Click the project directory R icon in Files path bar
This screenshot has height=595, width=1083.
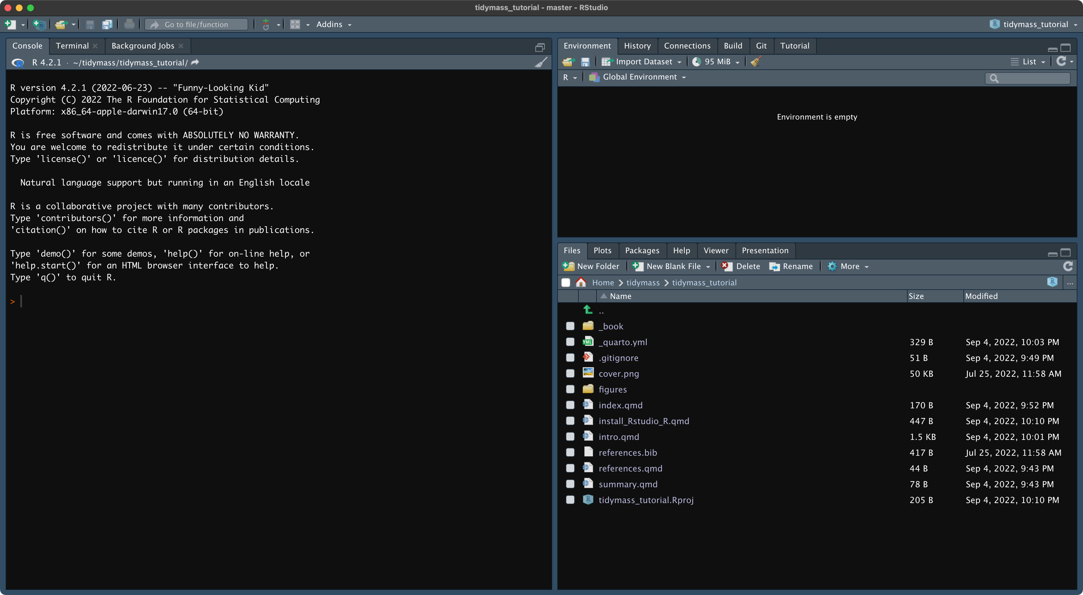tap(1052, 282)
